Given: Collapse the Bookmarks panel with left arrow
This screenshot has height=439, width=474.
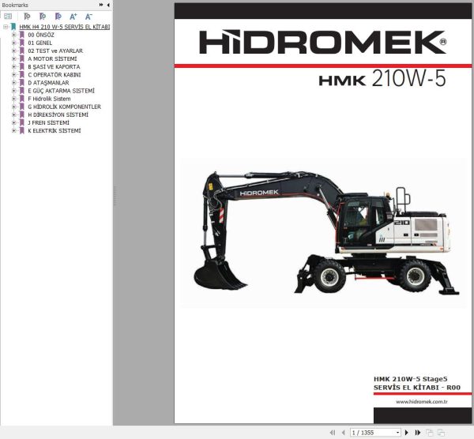Looking at the screenshot, I should [108, 5].
